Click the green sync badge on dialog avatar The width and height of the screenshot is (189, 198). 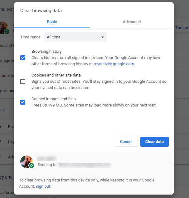point(31,166)
